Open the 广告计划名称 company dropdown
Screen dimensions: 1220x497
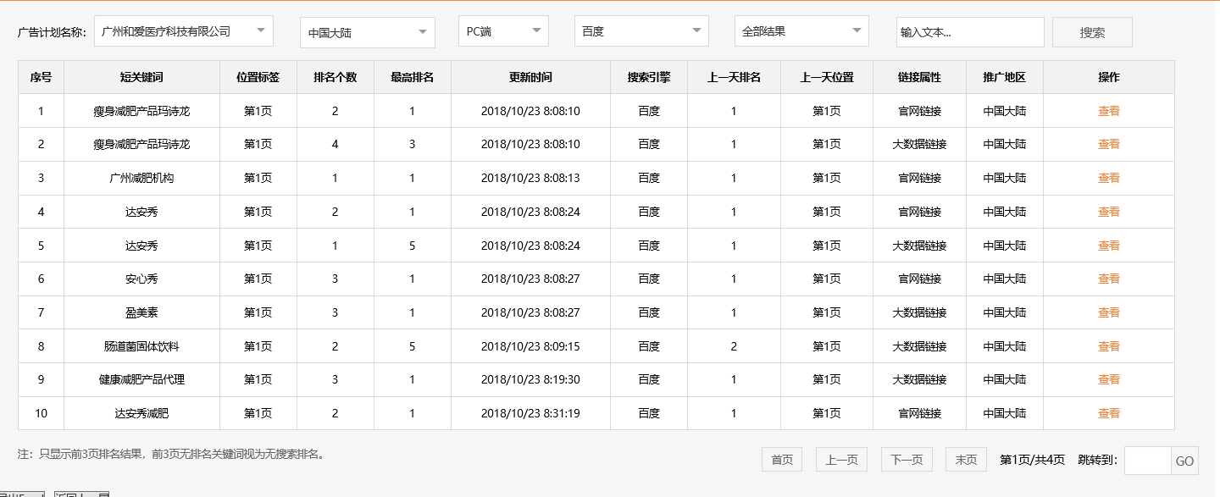tap(182, 30)
